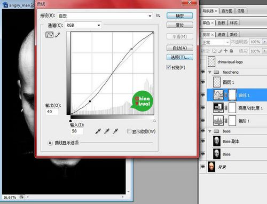Image resolution: width=267 pixels, height=204 pixels.
Task: Click the 输出(O) output value field
Action: click(x=52, y=112)
